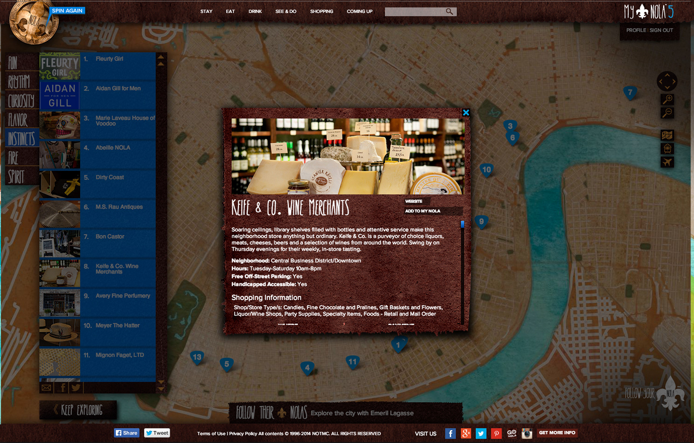Zoom in on the map
Screen dimensions: 694x443
[667, 99]
